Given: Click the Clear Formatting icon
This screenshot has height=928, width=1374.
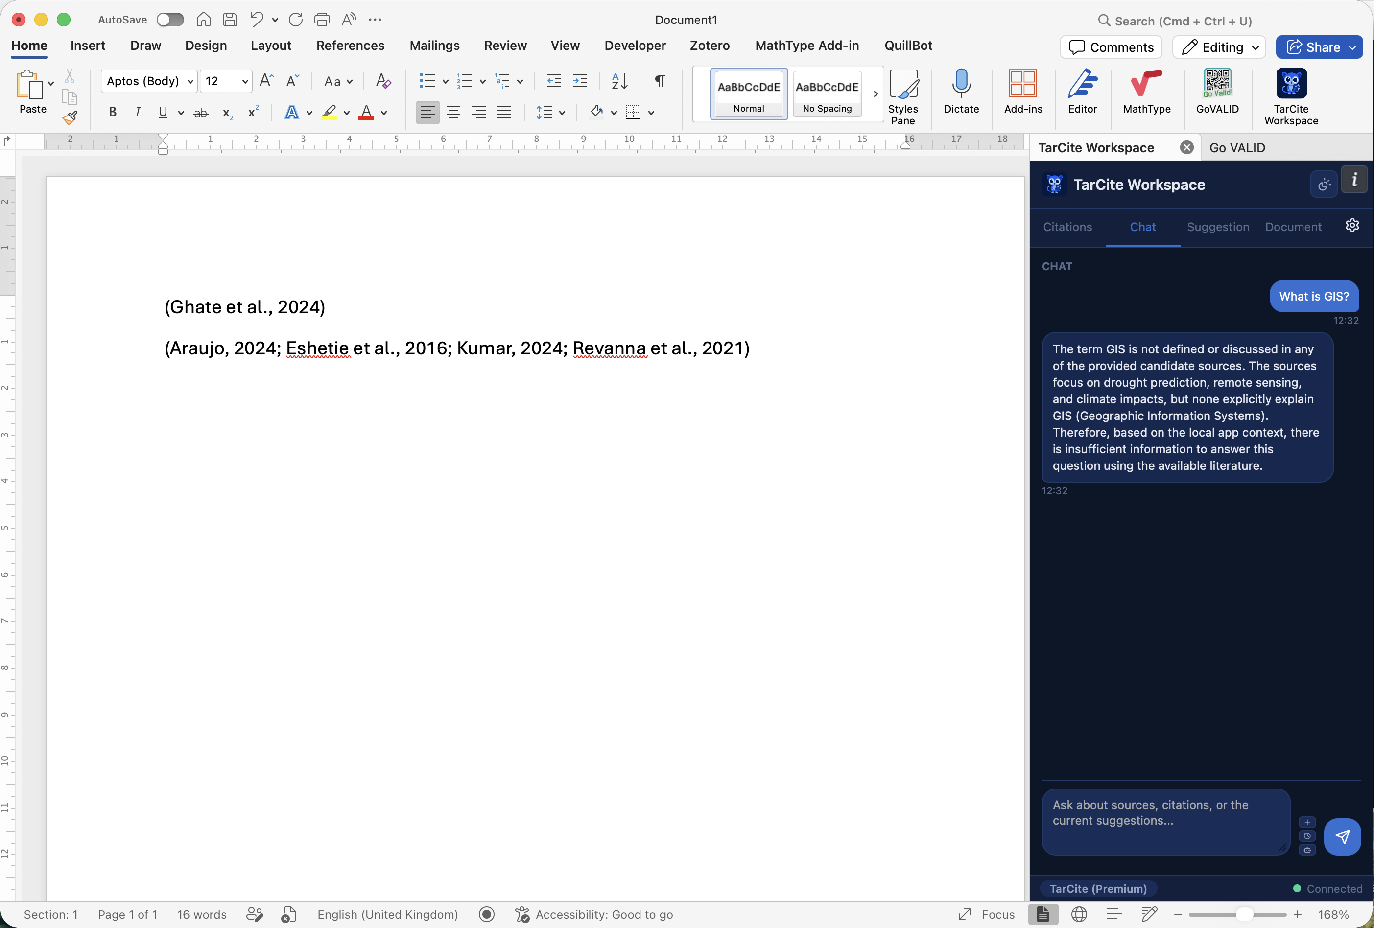Looking at the screenshot, I should click(383, 81).
